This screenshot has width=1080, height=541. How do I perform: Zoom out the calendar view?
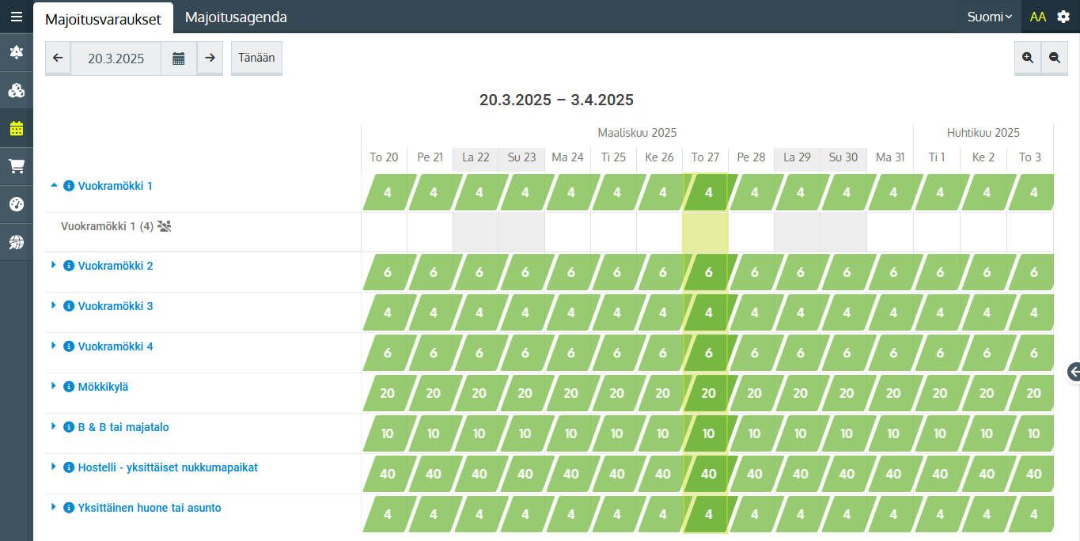pyautogui.click(x=1055, y=58)
